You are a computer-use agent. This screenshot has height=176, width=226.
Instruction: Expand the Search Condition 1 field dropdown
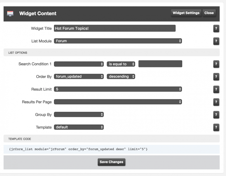tap(79, 64)
